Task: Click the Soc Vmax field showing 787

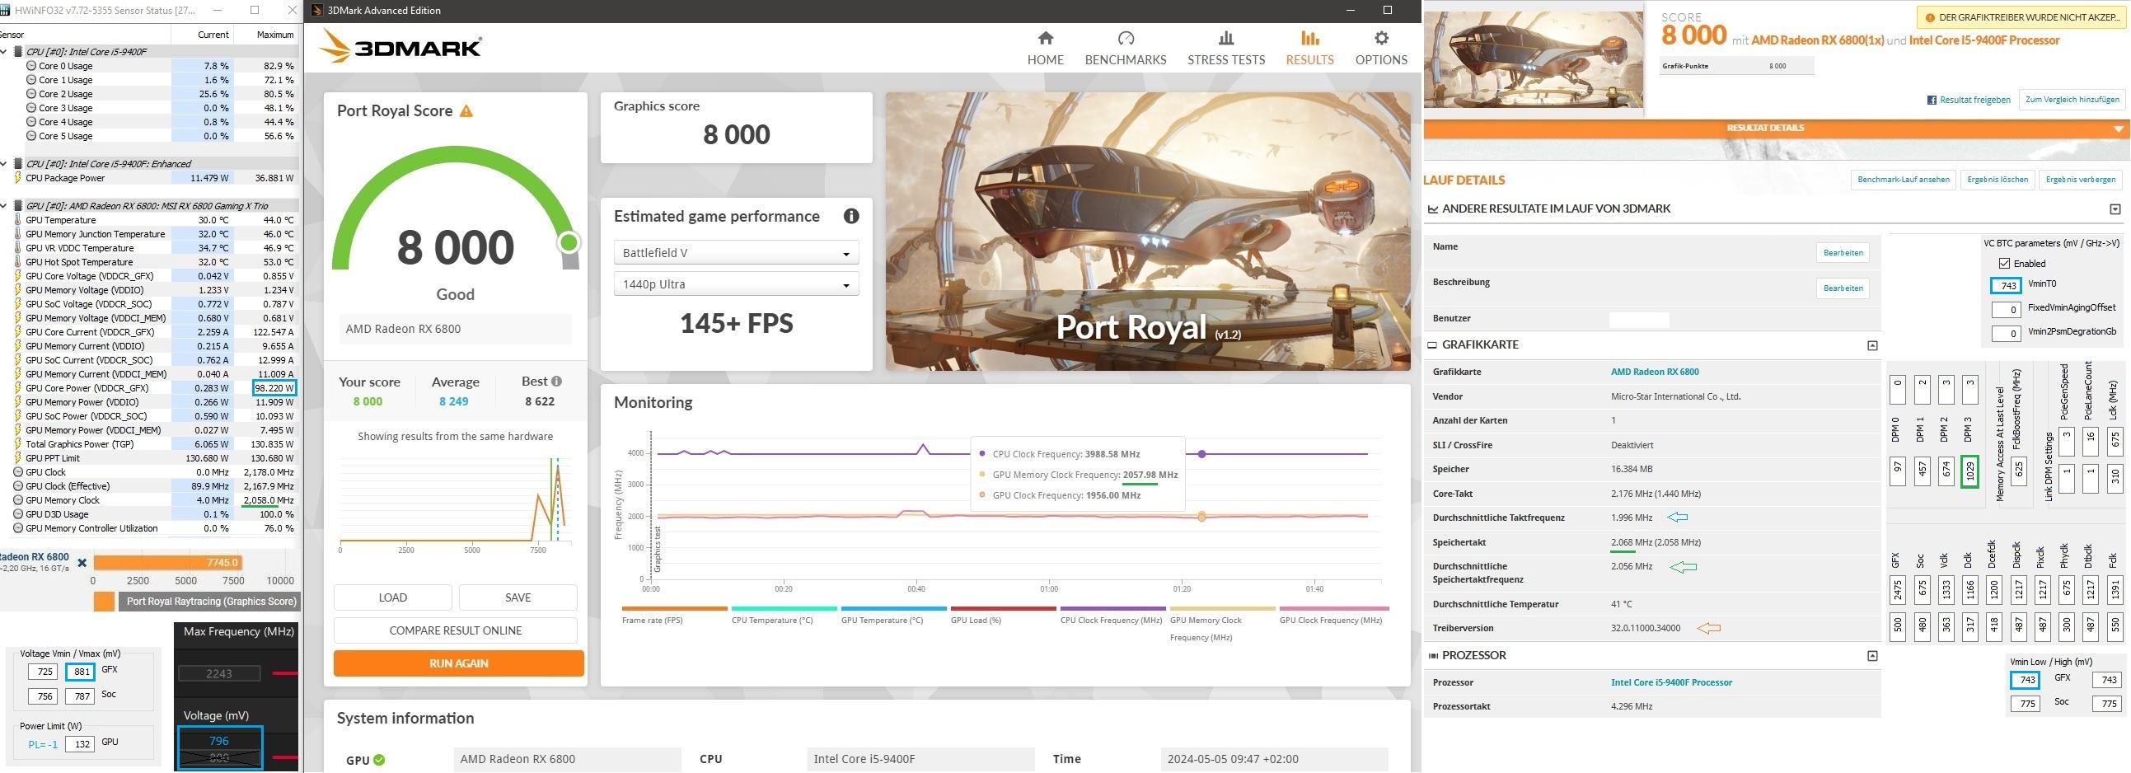Action: (x=81, y=696)
